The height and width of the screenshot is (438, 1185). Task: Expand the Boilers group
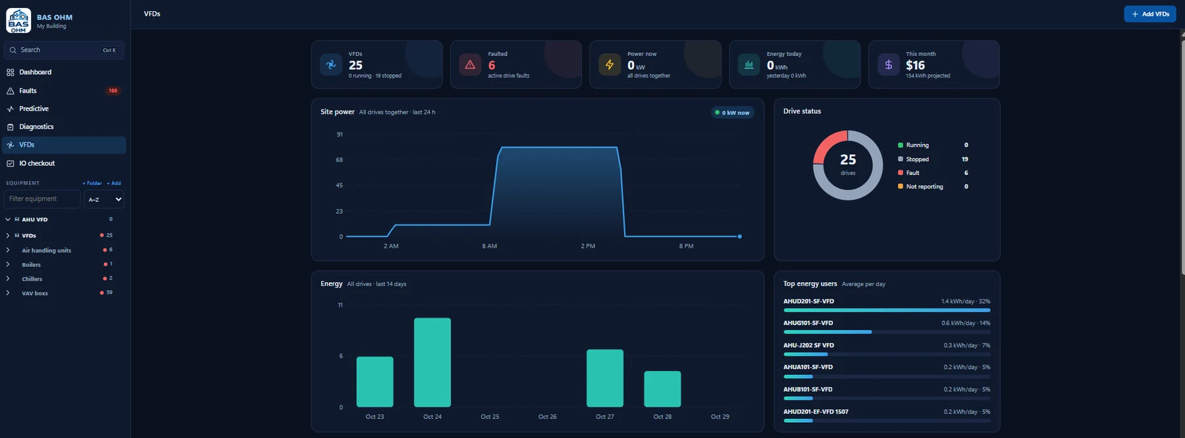(x=8, y=264)
